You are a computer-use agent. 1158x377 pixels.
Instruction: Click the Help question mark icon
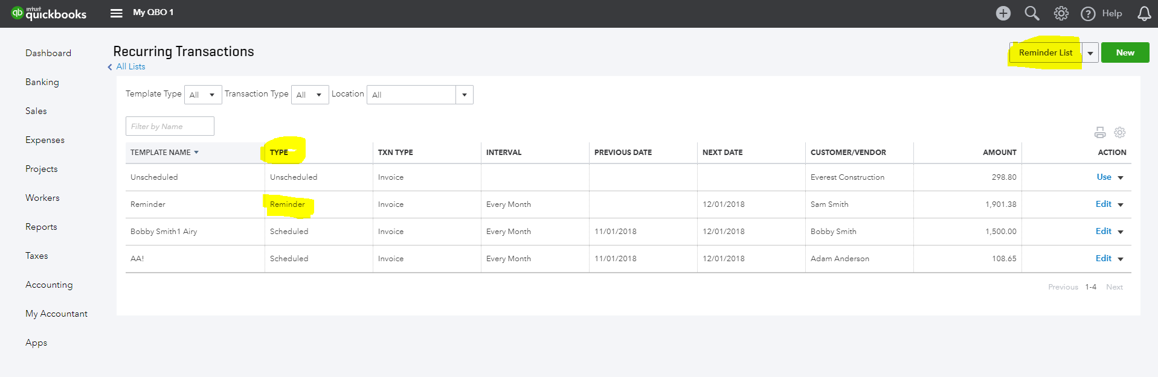coord(1088,14)
